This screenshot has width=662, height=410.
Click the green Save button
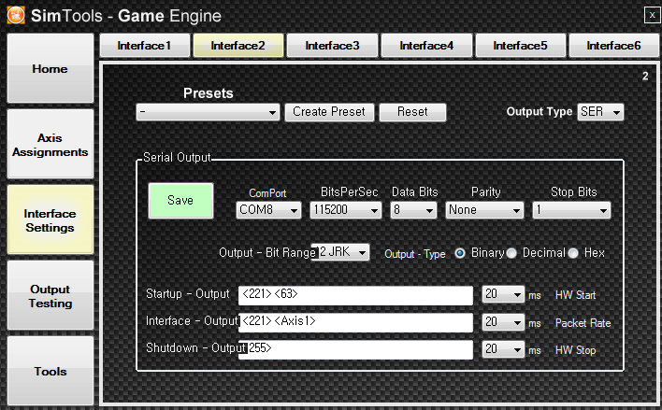pyautogui.click(x=180, y=201)
